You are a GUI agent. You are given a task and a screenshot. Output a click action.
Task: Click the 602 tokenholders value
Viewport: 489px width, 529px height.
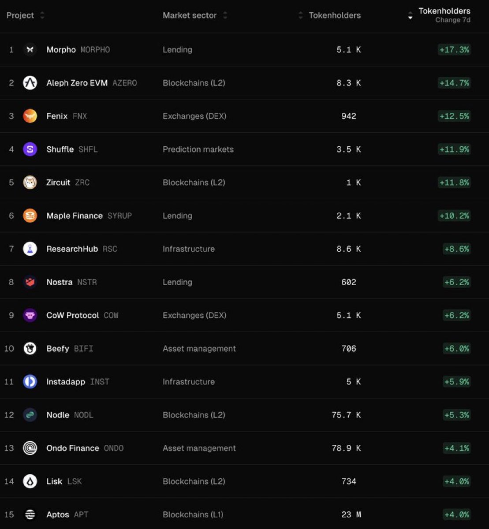point(349,282)
